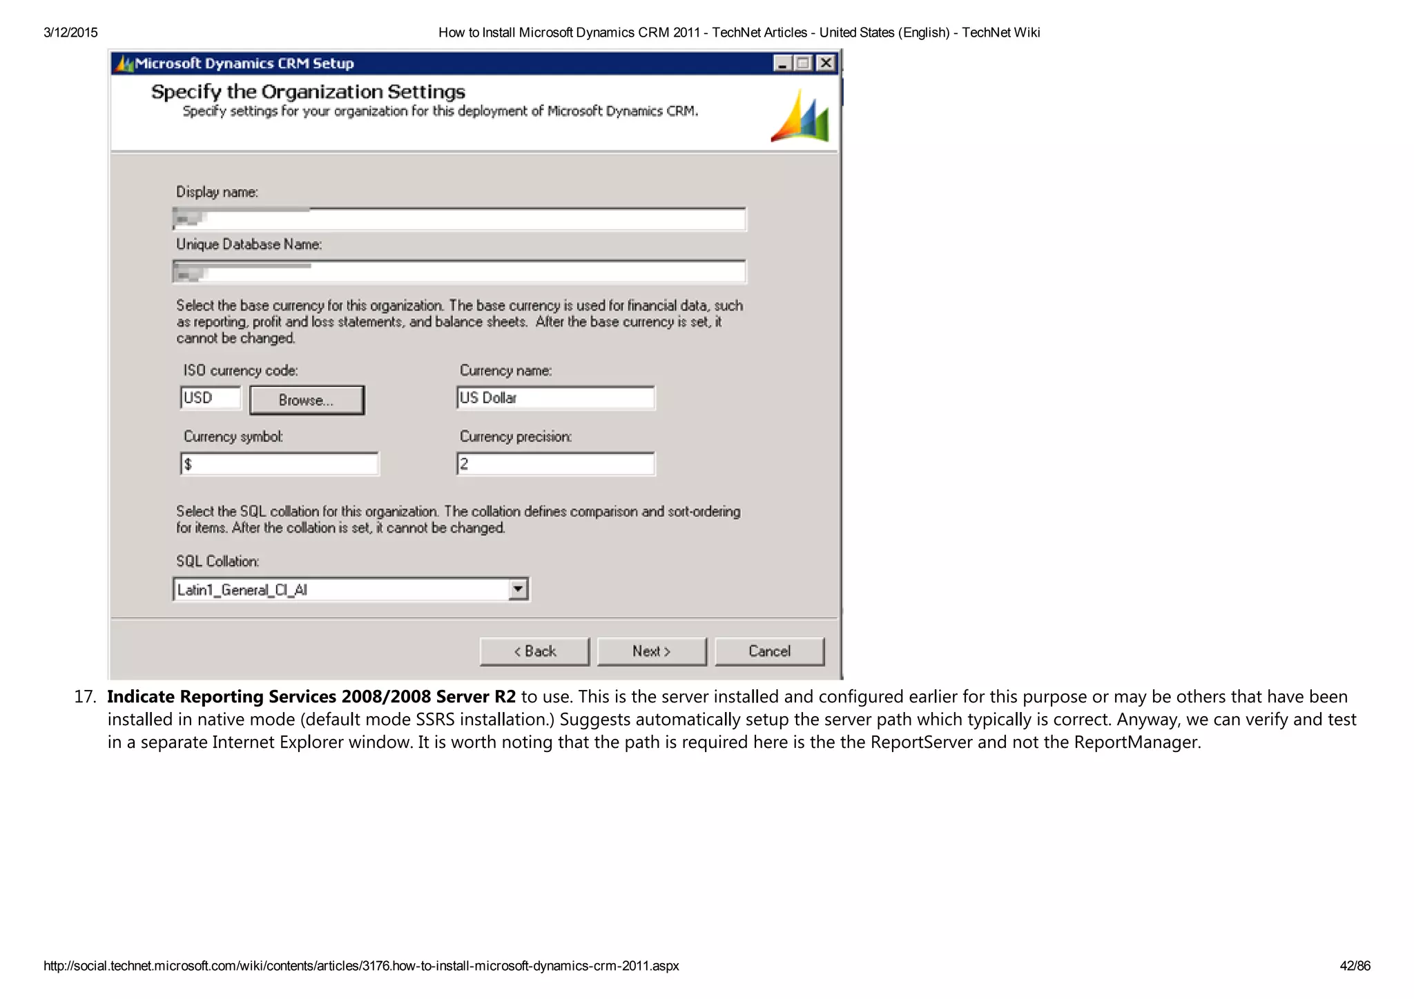Click the Browse... button for ISO currency code
Viewport: 1414px width, 999px height.
pos(307,400)
